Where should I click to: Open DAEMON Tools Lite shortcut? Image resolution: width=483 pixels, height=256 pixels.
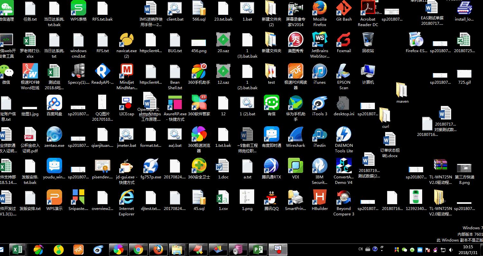click(x=344, y=135)
